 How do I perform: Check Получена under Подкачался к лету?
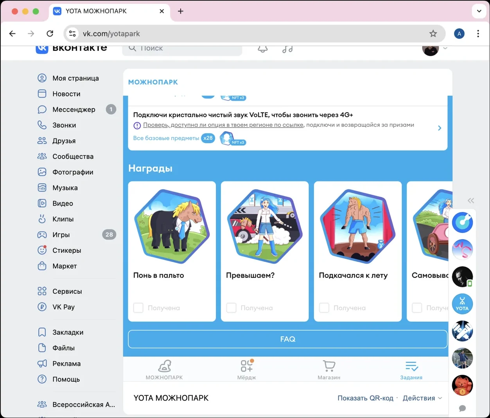[x=324, y=308]
